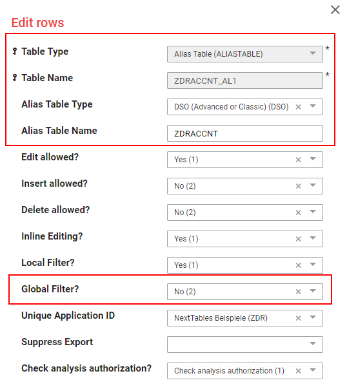
Task: Clear the Global Filter value
Action: 299,292
